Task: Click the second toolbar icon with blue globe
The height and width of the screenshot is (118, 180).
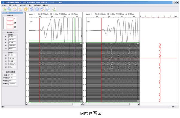Action: [9, 9]
